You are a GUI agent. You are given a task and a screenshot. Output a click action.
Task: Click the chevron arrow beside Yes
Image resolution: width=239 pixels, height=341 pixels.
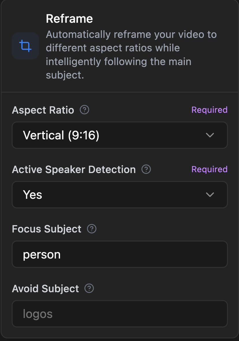[x=210, y=195]
